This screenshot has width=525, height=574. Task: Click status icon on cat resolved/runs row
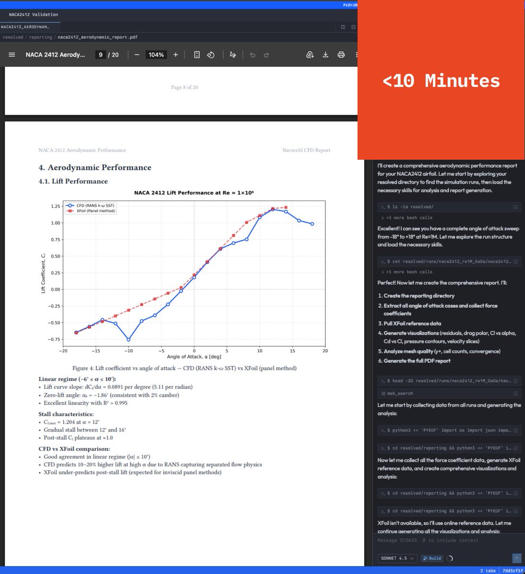click(515, 262)
